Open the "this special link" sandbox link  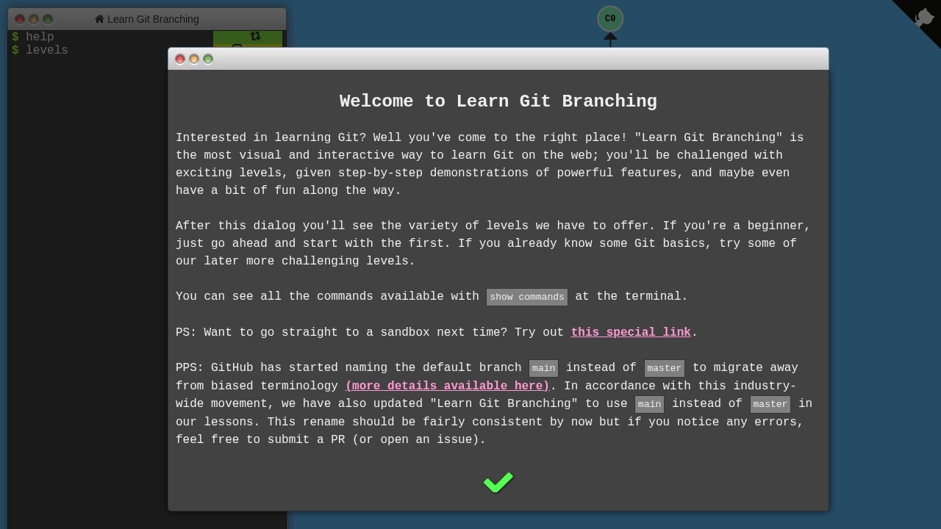pos(630,332)
